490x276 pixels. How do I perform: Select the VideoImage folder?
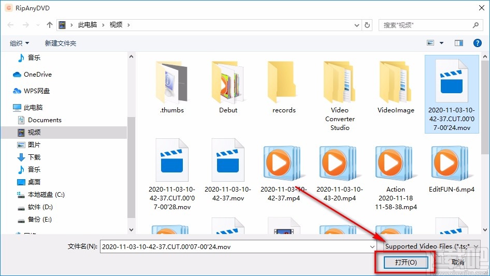tap(396, 87)
